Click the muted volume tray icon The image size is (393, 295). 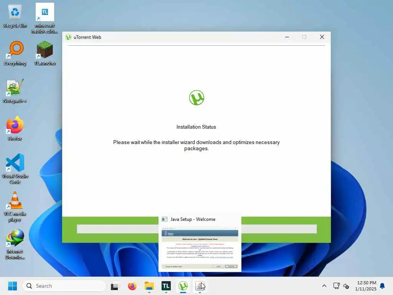(x=346, y=286)
